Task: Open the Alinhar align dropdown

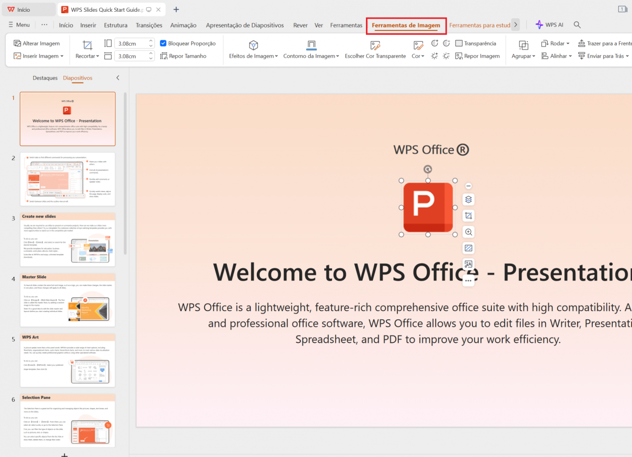Action: click(557, 56)
